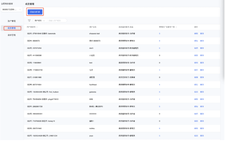Screen dimensions: 225x141
Task: Click 删除 for user ycyc
Action: click(x=202, y=136)
